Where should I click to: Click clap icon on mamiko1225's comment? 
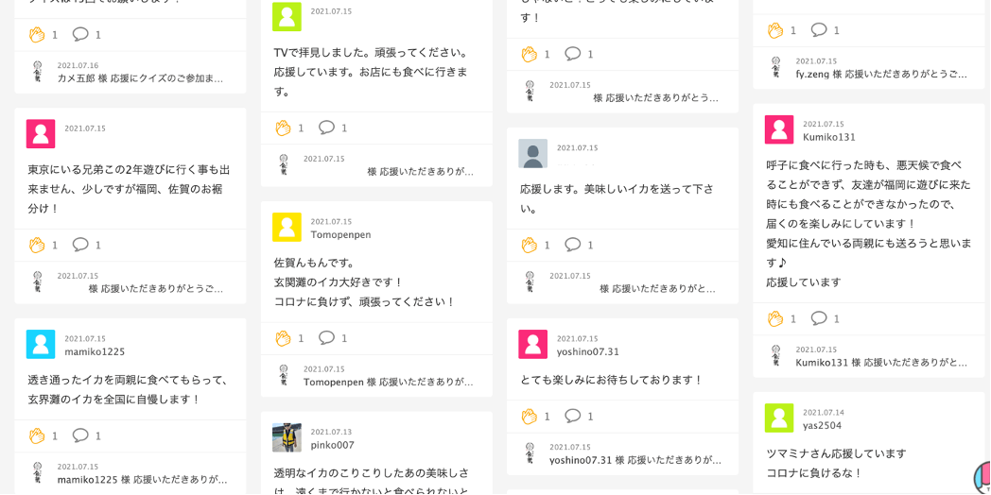point(37,435)
